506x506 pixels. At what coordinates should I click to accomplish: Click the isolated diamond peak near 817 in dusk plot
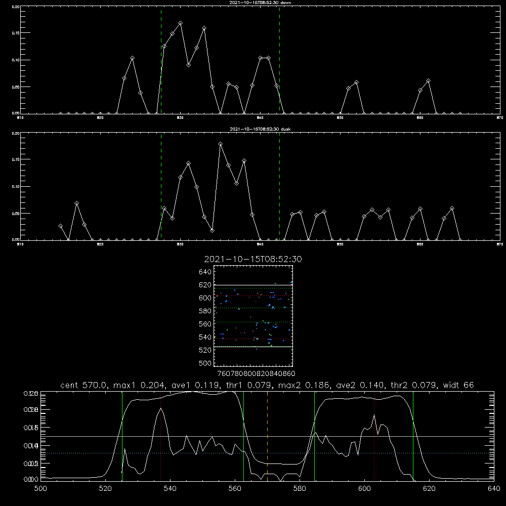(76, 203)
